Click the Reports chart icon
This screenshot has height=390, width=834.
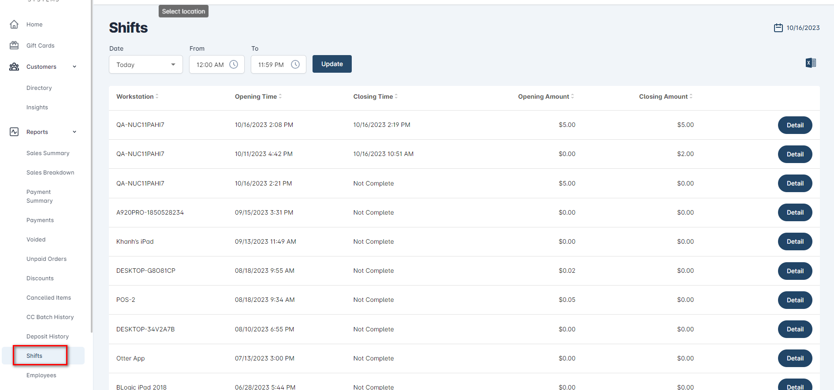(x=14, y=132)
